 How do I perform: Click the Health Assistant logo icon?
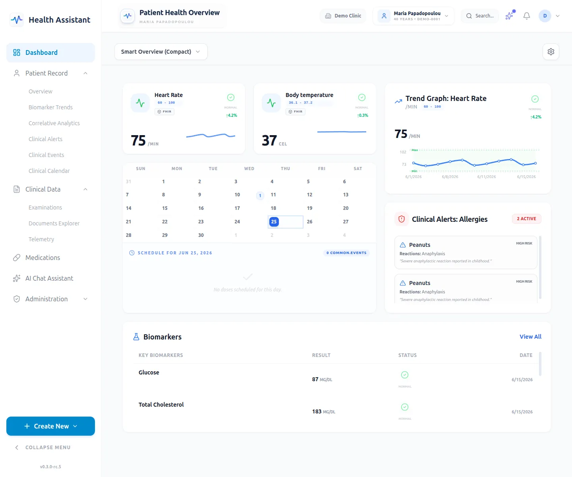pos(17,19)
